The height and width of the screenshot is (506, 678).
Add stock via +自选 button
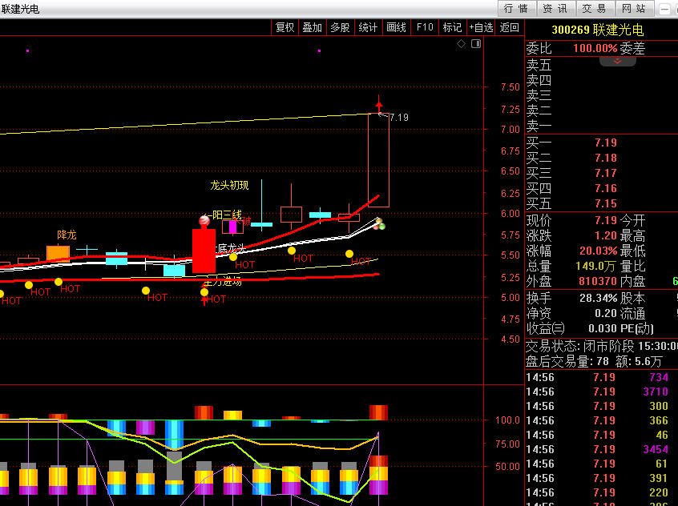(481, 27)
